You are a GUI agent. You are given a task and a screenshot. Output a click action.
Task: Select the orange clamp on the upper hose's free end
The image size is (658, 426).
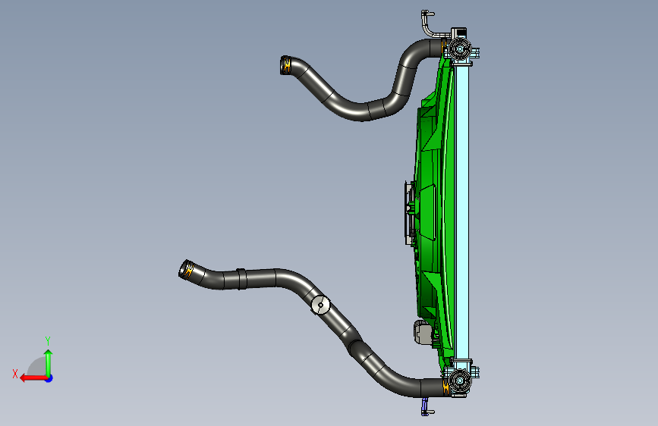pyautogui.click(x=286, y=65)
